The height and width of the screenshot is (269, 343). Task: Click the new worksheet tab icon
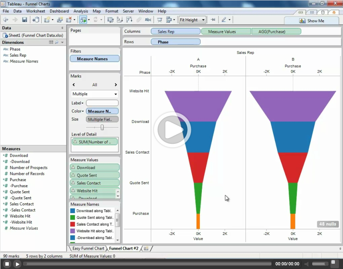pos(146,248)
